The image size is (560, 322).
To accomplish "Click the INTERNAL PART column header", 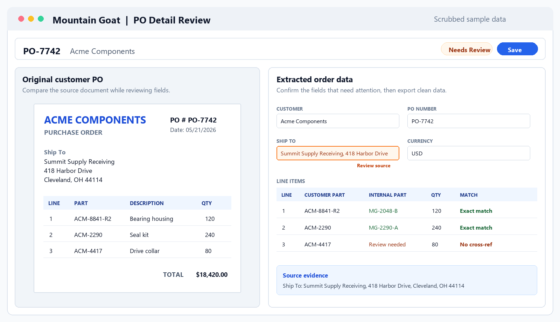I will click(387, 195).
